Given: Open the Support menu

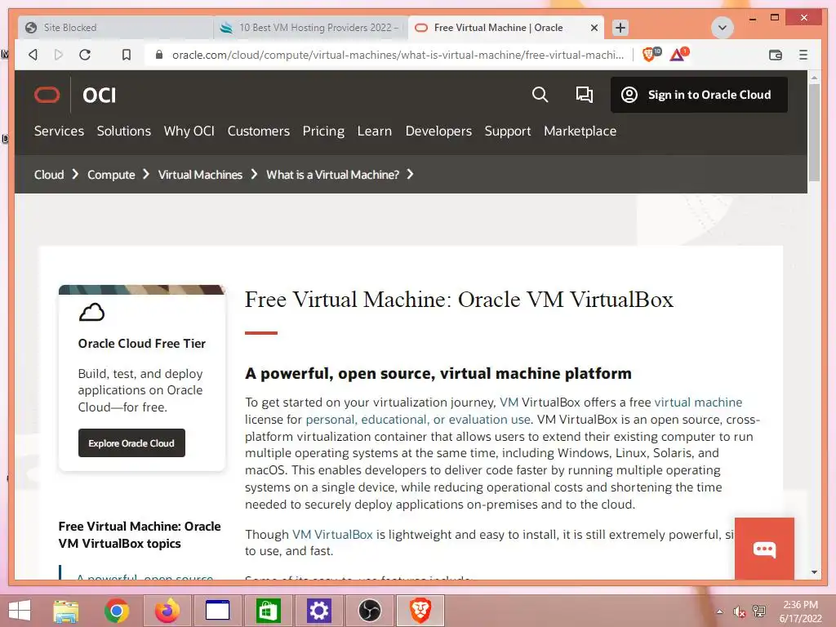Looking at the screenshot, I should click(x=508, y=131).
